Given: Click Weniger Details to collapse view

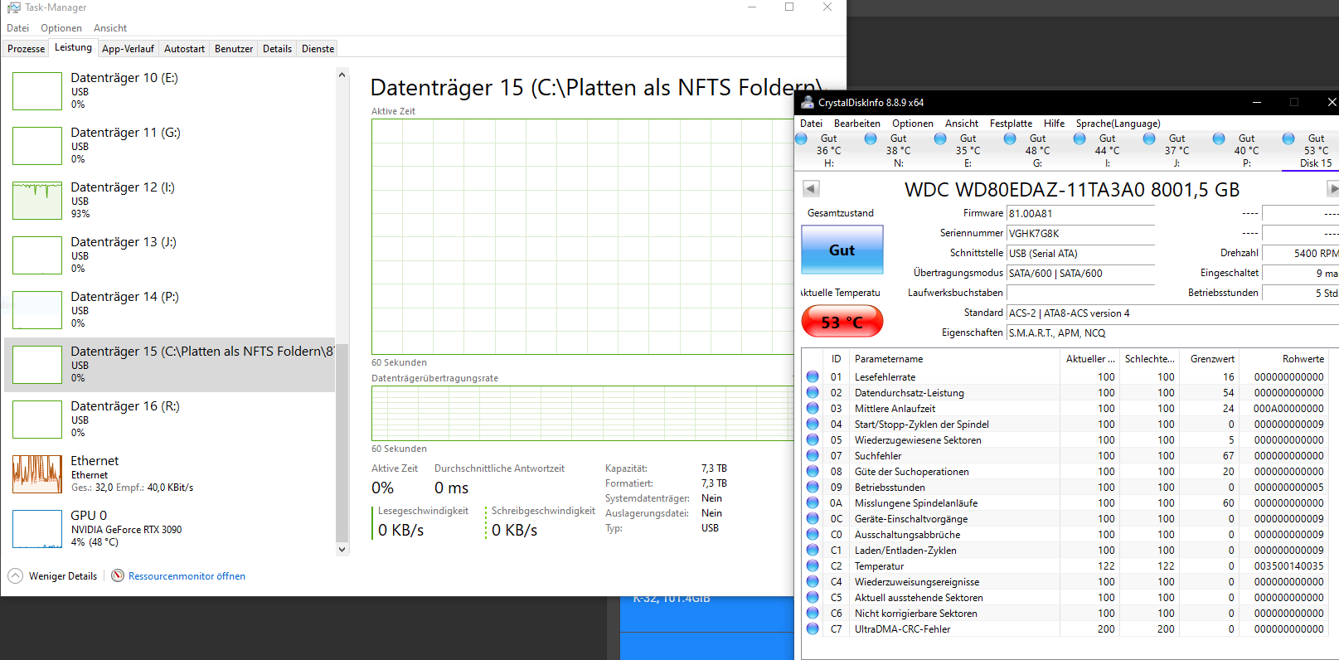Looking at the screenshot, I should point(63,576).
